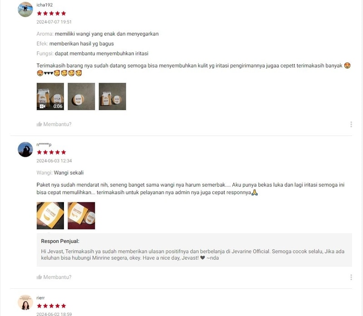
Task: Open icha192's third product photo
Action: coord(112,97)
